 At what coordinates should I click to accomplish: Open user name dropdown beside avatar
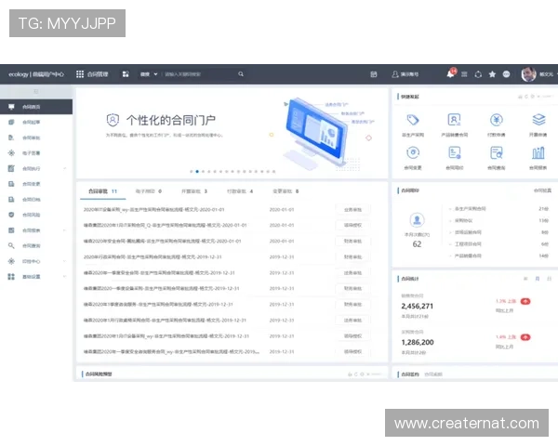(548, 74)
